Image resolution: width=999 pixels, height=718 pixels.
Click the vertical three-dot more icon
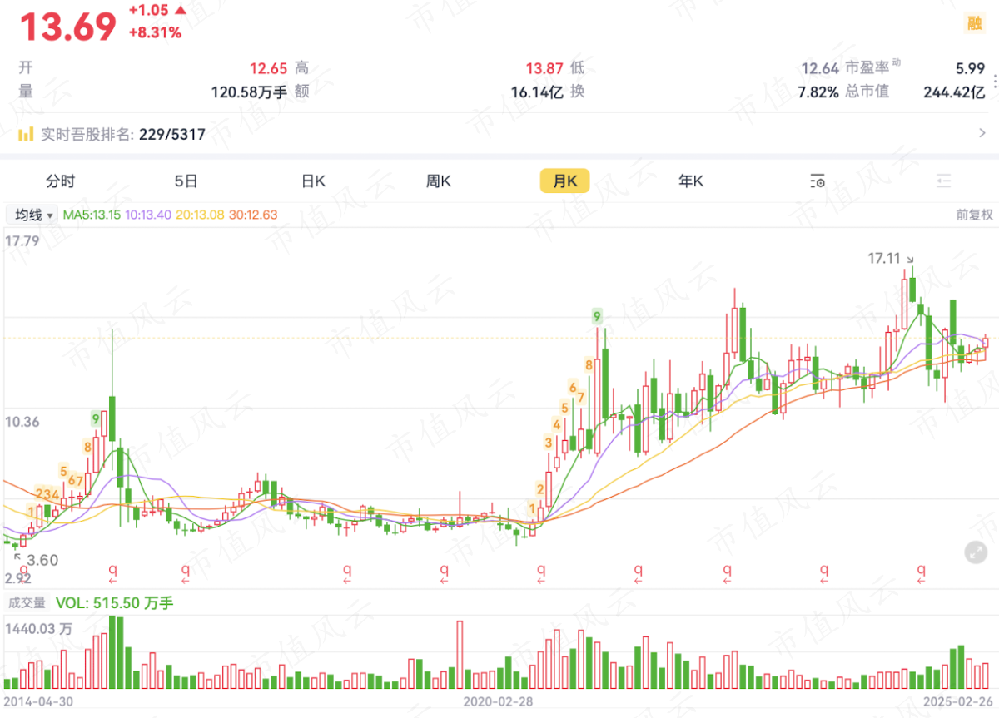[x=993, y=80]
